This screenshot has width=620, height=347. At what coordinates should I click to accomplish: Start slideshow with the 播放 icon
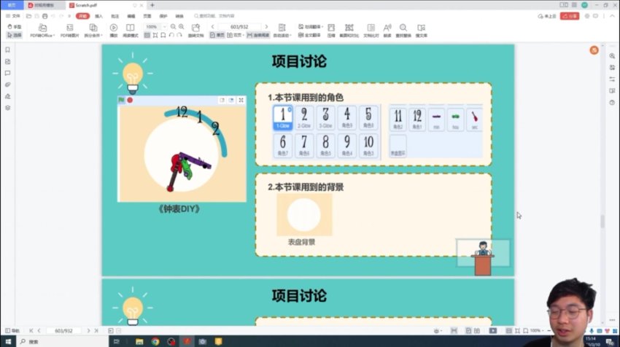click(x=114, y=31)
